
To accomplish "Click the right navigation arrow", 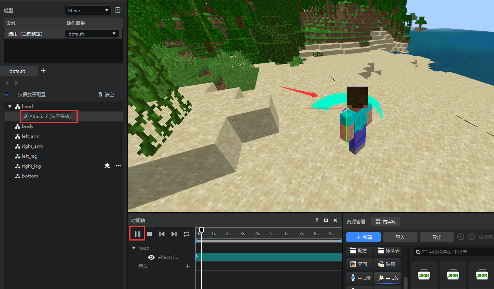I will pyautogui.click(x=16, y=83).
